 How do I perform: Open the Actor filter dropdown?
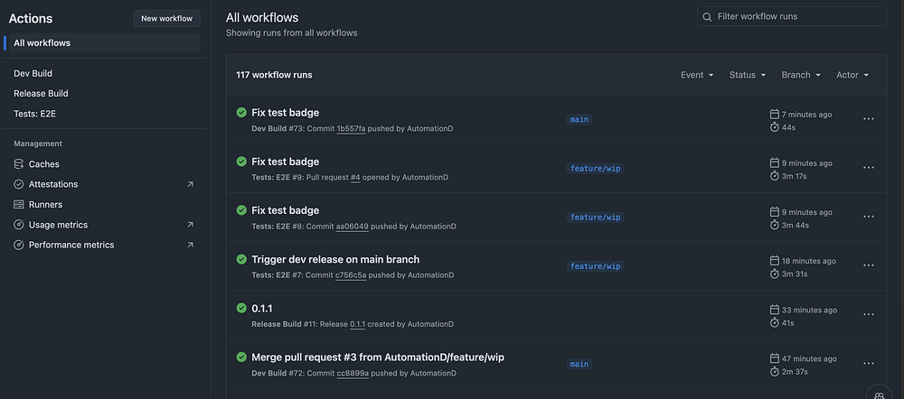852,75
